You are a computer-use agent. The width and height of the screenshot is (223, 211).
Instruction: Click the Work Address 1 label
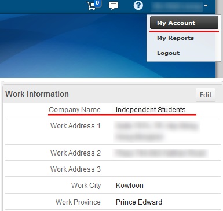click(x=75, y=126)
